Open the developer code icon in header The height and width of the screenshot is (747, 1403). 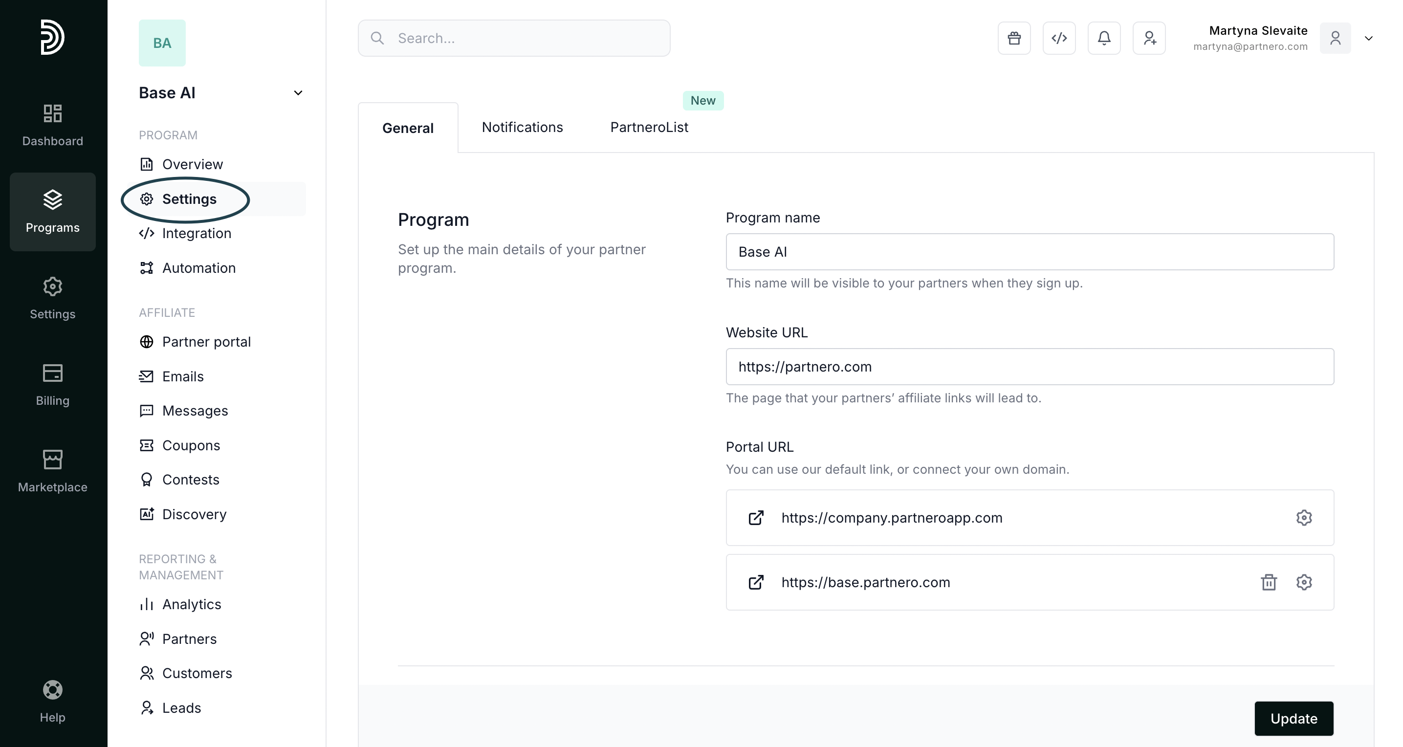(x=1059, y=38)
